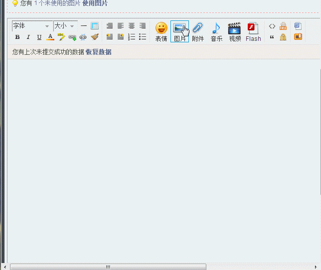Open the 表情 emoticon picker
321x270 pixels.
(161, 31)
